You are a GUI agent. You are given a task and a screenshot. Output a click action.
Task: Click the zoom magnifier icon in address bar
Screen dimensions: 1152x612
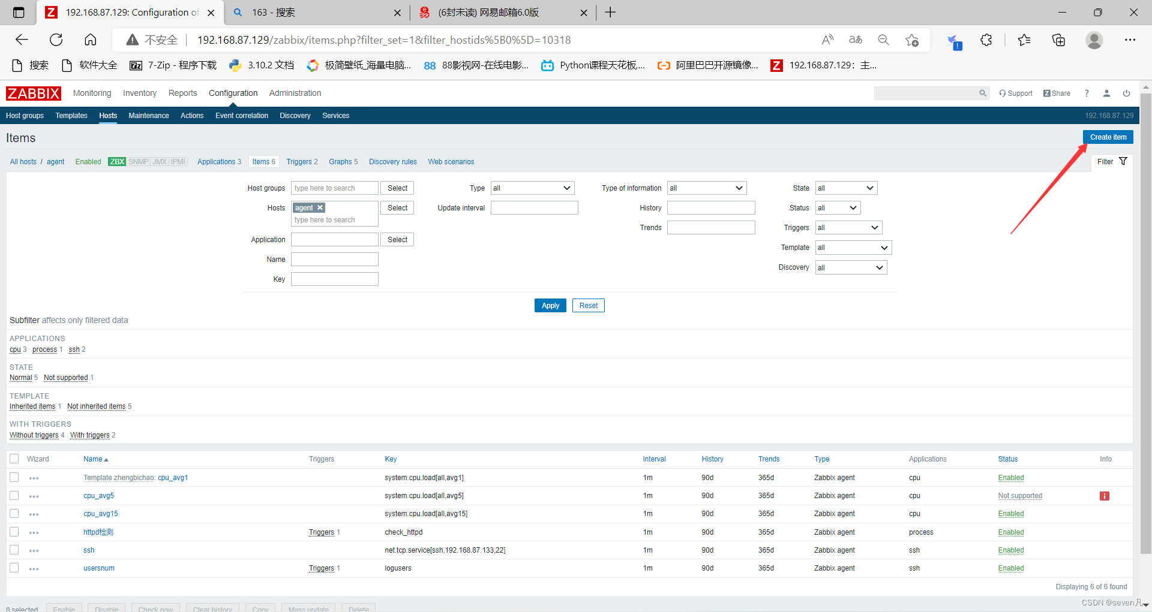click(x=883, y=40)
